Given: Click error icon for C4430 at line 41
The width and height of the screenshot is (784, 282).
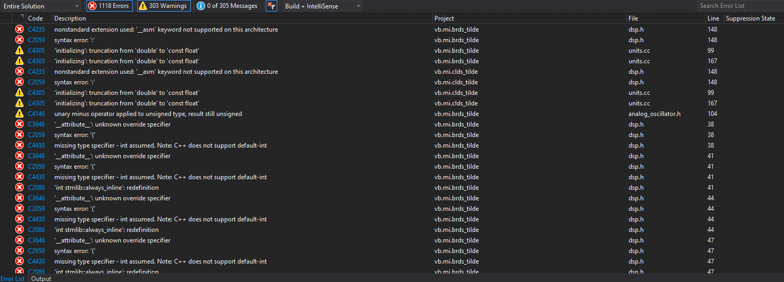Looking at the screenshot, I should point(20,177).
